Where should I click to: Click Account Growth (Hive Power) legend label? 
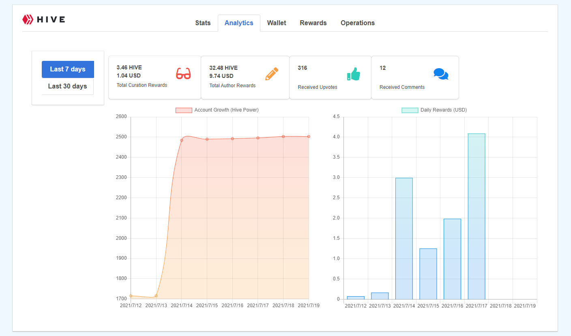tap(226, 110)
